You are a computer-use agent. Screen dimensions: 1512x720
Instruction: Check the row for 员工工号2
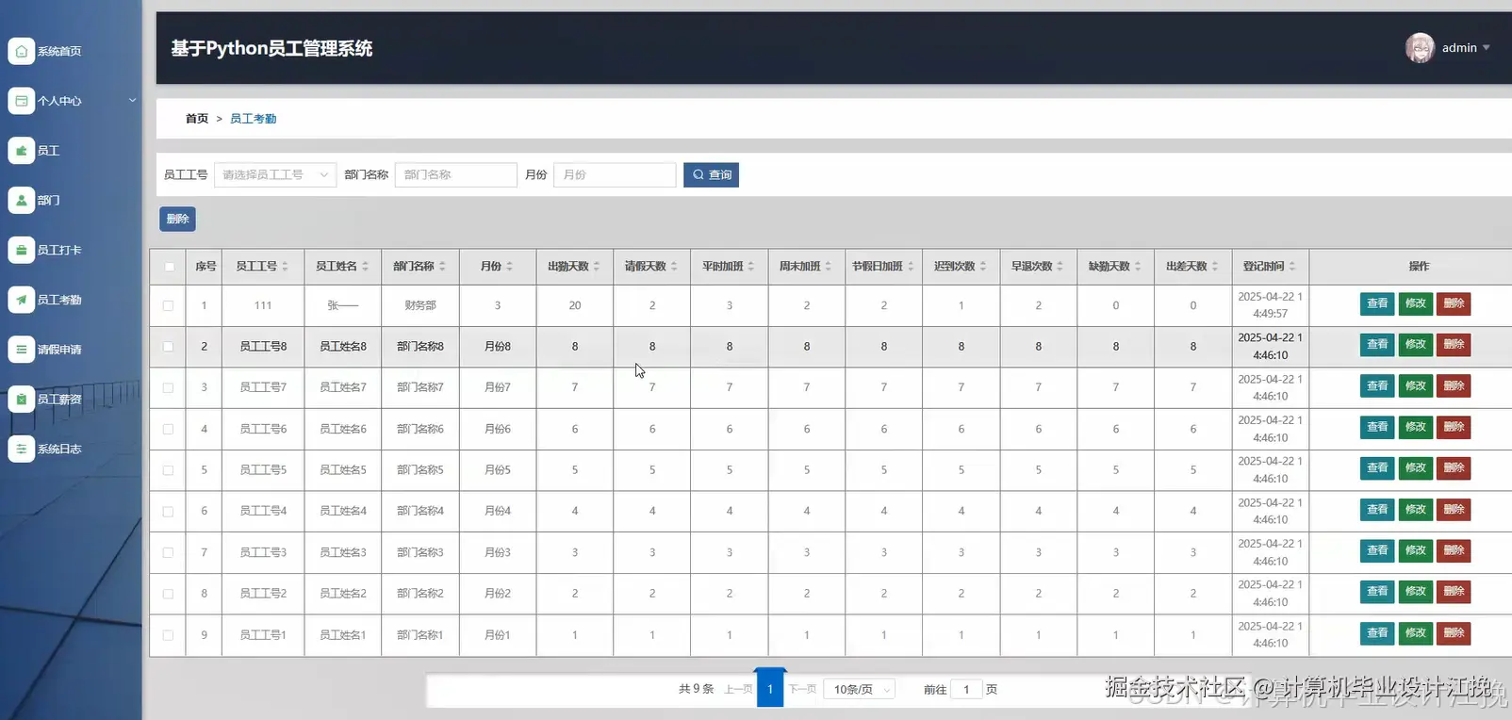coord(168,594)
